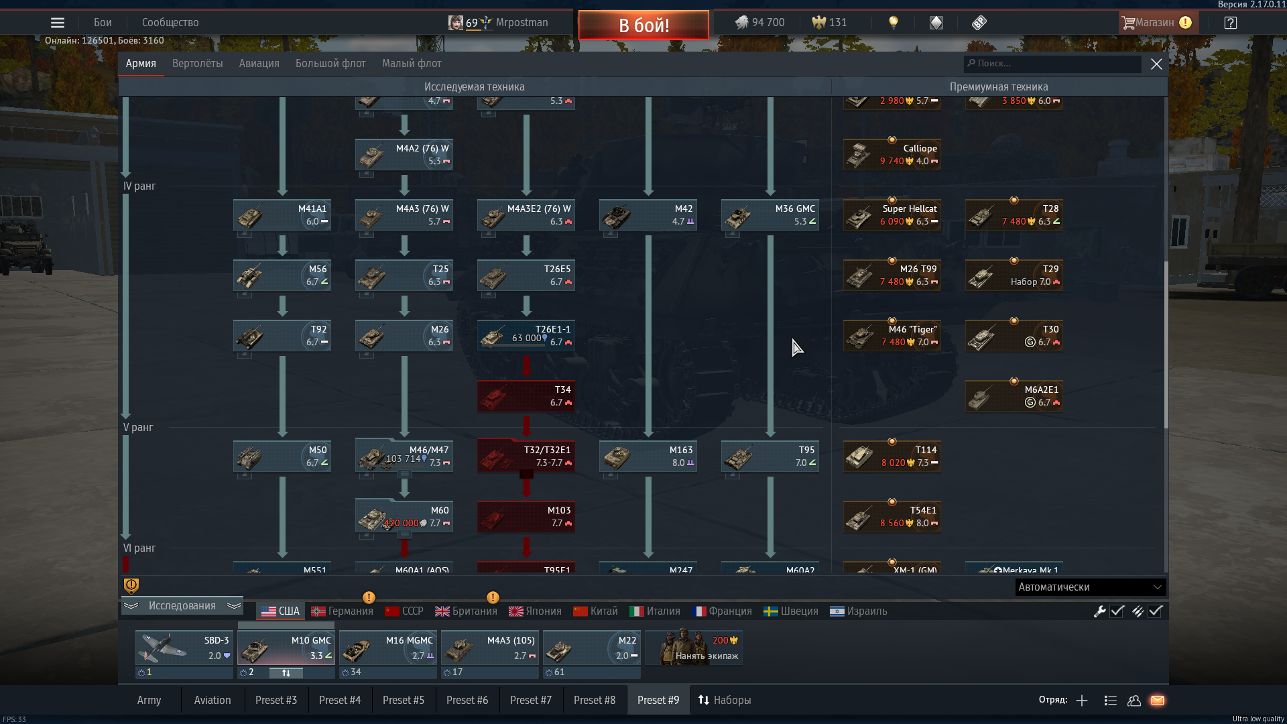This screenshot has height=724, width=1287.
Task: Open the help question mark icon
Action: tap(1231, 23)
